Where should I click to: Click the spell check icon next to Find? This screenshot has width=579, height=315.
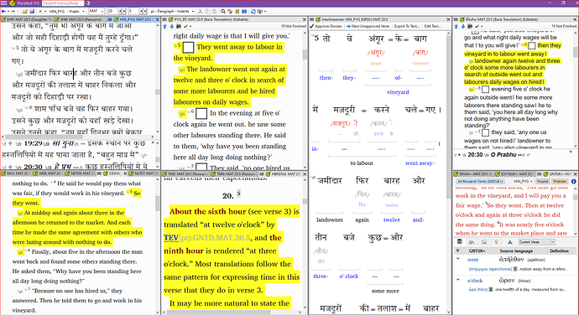click(231, 12)
